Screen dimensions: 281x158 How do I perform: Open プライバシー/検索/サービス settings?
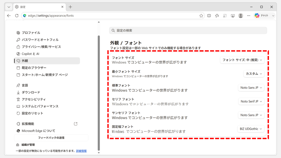(47, 47)
